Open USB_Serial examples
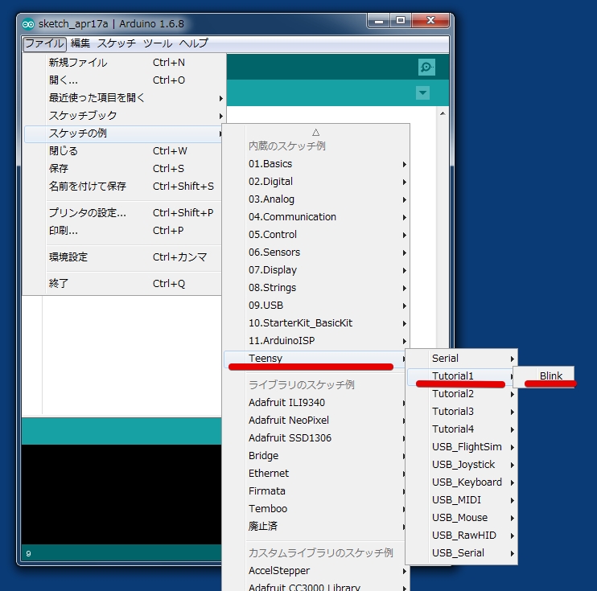Screen dimensions: 597x591 (462, 553)
